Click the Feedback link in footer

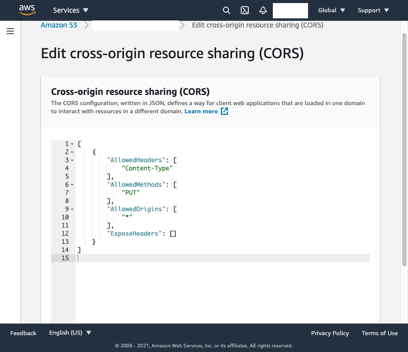pyautogui.click(x=23, y=333)
